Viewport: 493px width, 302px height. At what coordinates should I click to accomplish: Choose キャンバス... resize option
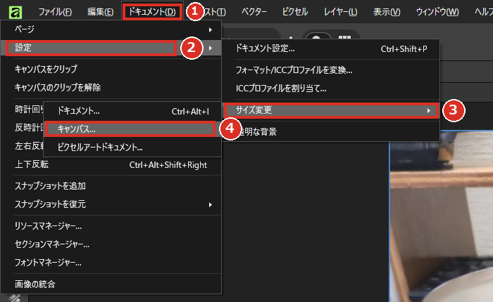tap(132, 129)
